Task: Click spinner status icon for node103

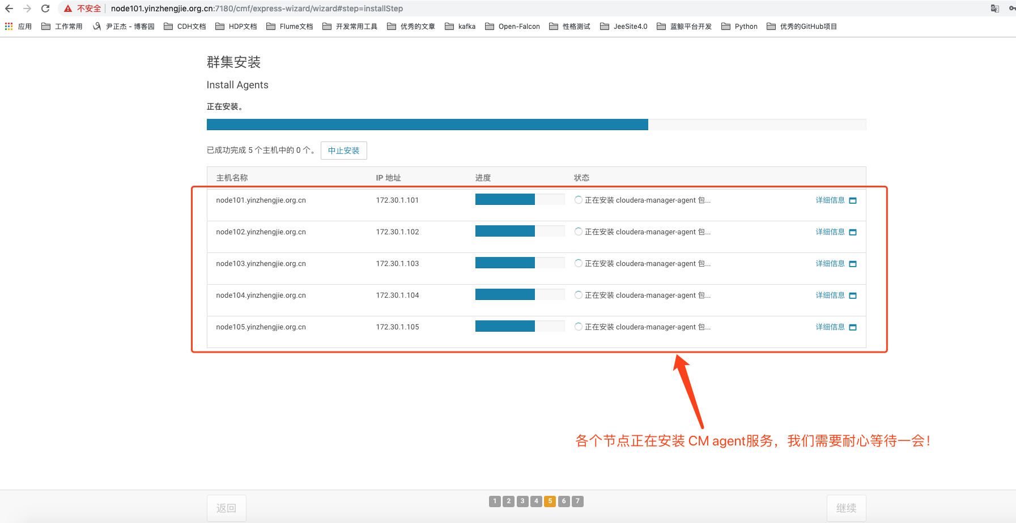Action: (578, 263)
